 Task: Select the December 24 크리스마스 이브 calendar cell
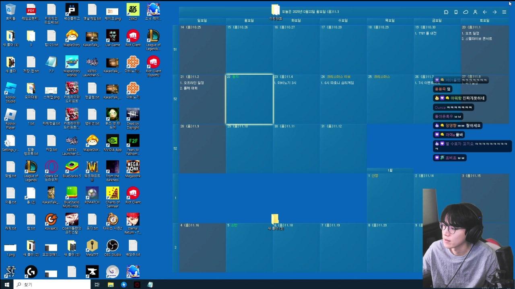click(x=343, y=99)
